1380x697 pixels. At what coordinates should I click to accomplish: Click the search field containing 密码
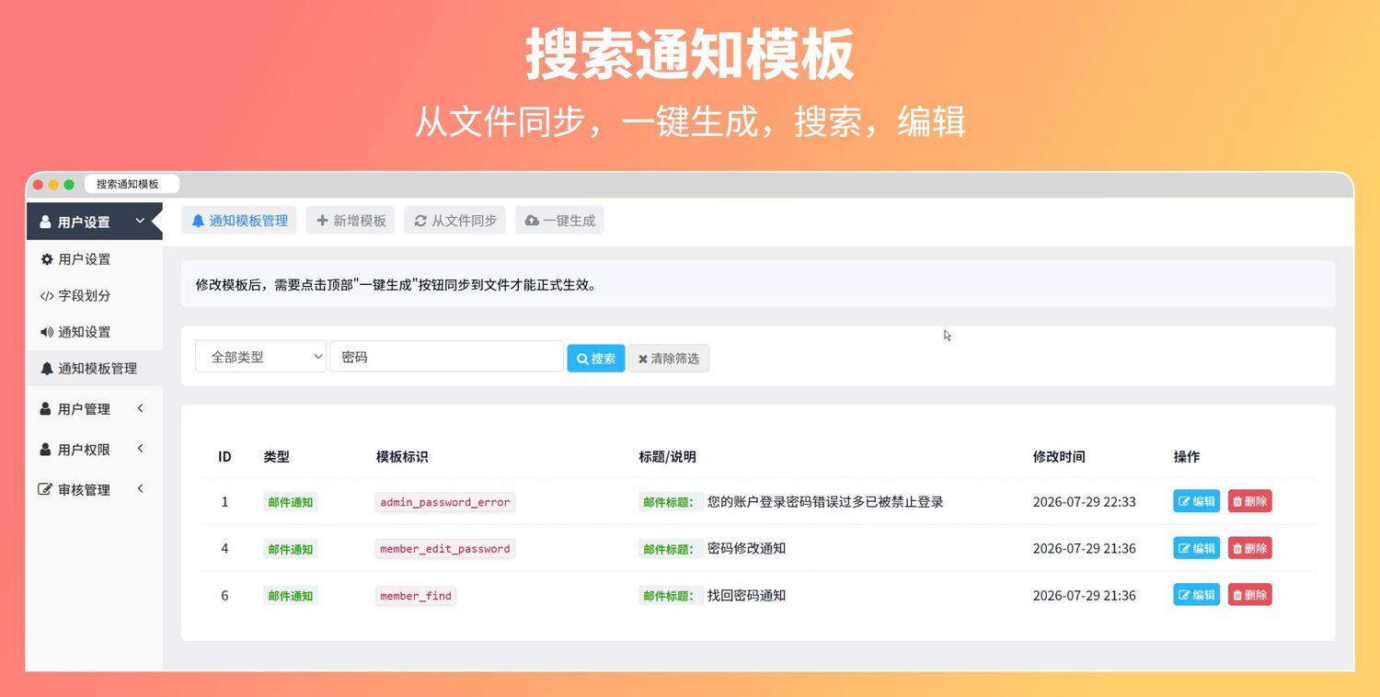tap(446, 357)
